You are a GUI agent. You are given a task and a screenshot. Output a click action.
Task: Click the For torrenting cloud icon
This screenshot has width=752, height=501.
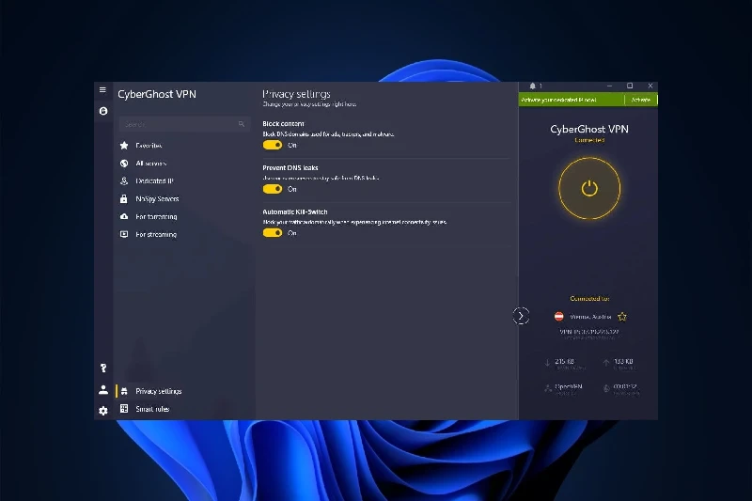(124, 216)
